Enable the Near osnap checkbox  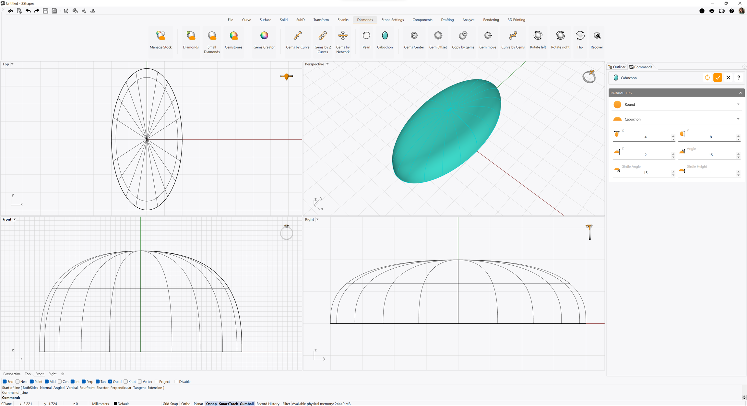[x=18, y=382]
